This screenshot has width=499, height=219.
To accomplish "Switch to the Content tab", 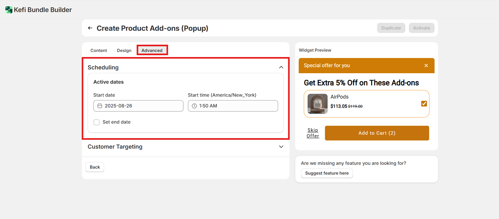I will 99,50.
